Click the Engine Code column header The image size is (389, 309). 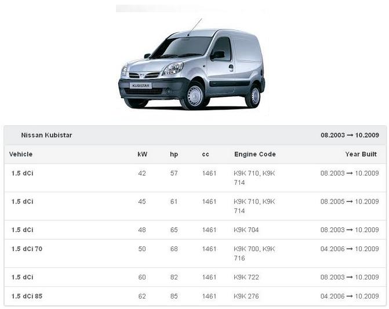[255, 154]
